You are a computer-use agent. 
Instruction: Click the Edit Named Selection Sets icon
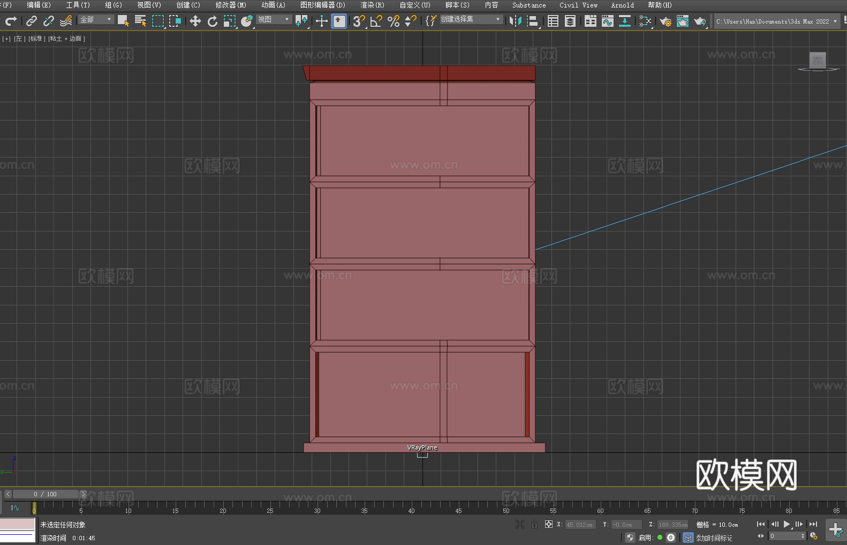430,21
